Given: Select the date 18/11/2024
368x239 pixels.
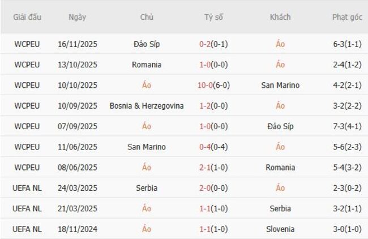Looking at the screenshot, I should (x=78, y=229).
